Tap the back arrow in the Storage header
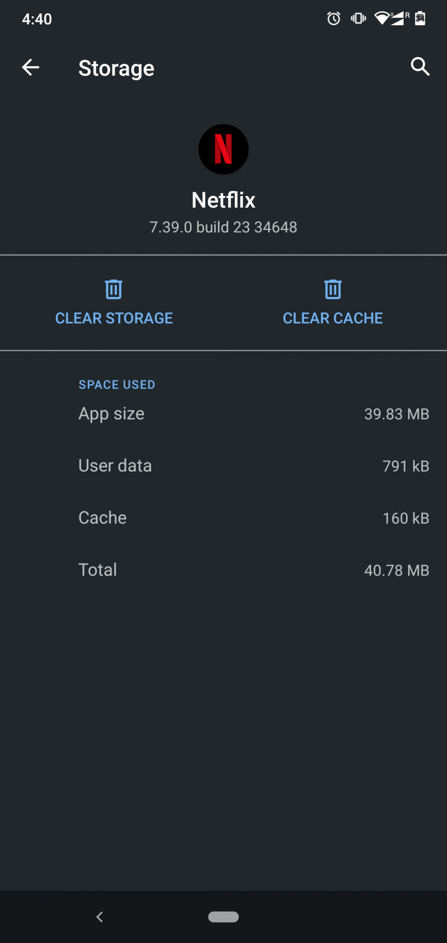This screenshot has width=447, height=943. pos(30,67)
